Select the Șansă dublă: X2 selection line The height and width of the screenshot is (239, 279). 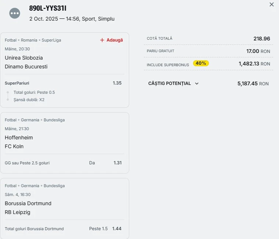pyautogui.click(x=29, y=100)
